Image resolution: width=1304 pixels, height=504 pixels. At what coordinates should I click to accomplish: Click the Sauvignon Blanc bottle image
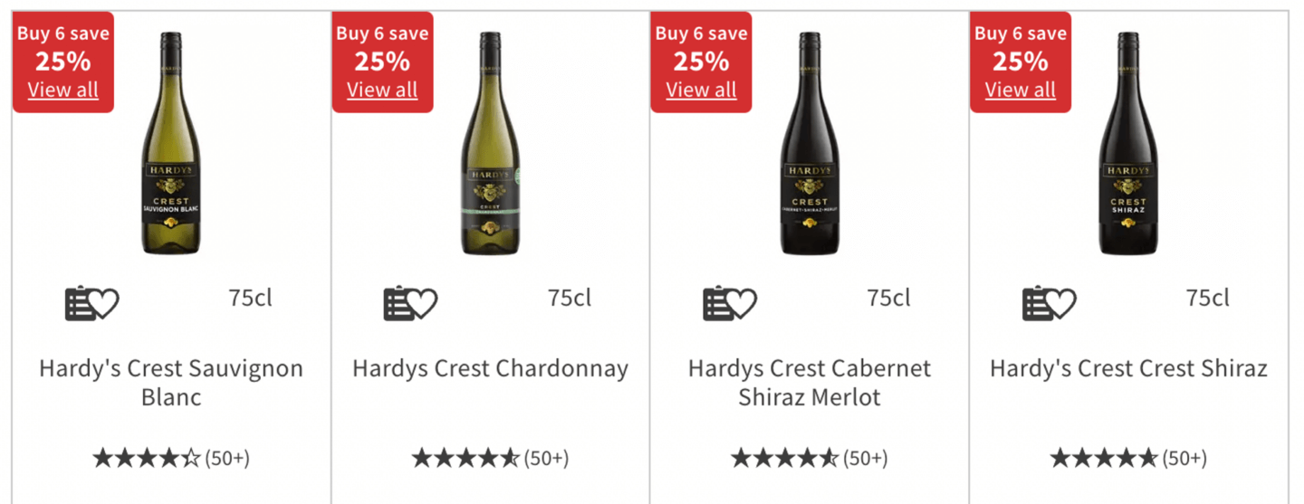tap(171, 145)
